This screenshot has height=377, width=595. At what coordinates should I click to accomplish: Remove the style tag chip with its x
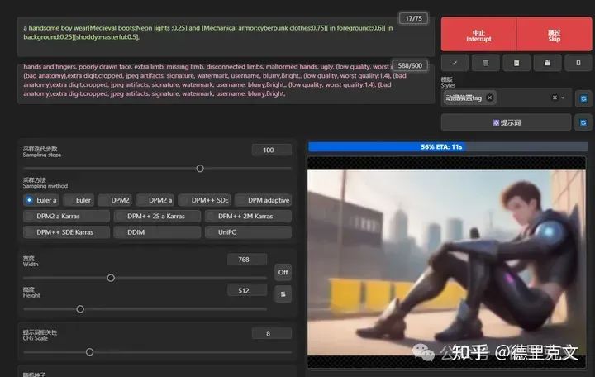click(489, 98)
